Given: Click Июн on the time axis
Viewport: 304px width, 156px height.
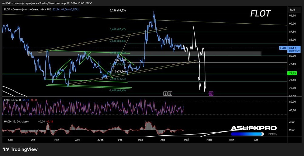Looking at the screenshot, I should click(x=209, y=140).
